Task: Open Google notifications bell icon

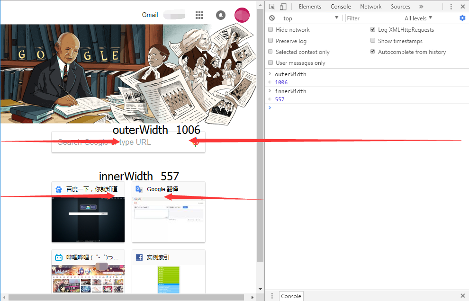Action: (x=221, y=15)
